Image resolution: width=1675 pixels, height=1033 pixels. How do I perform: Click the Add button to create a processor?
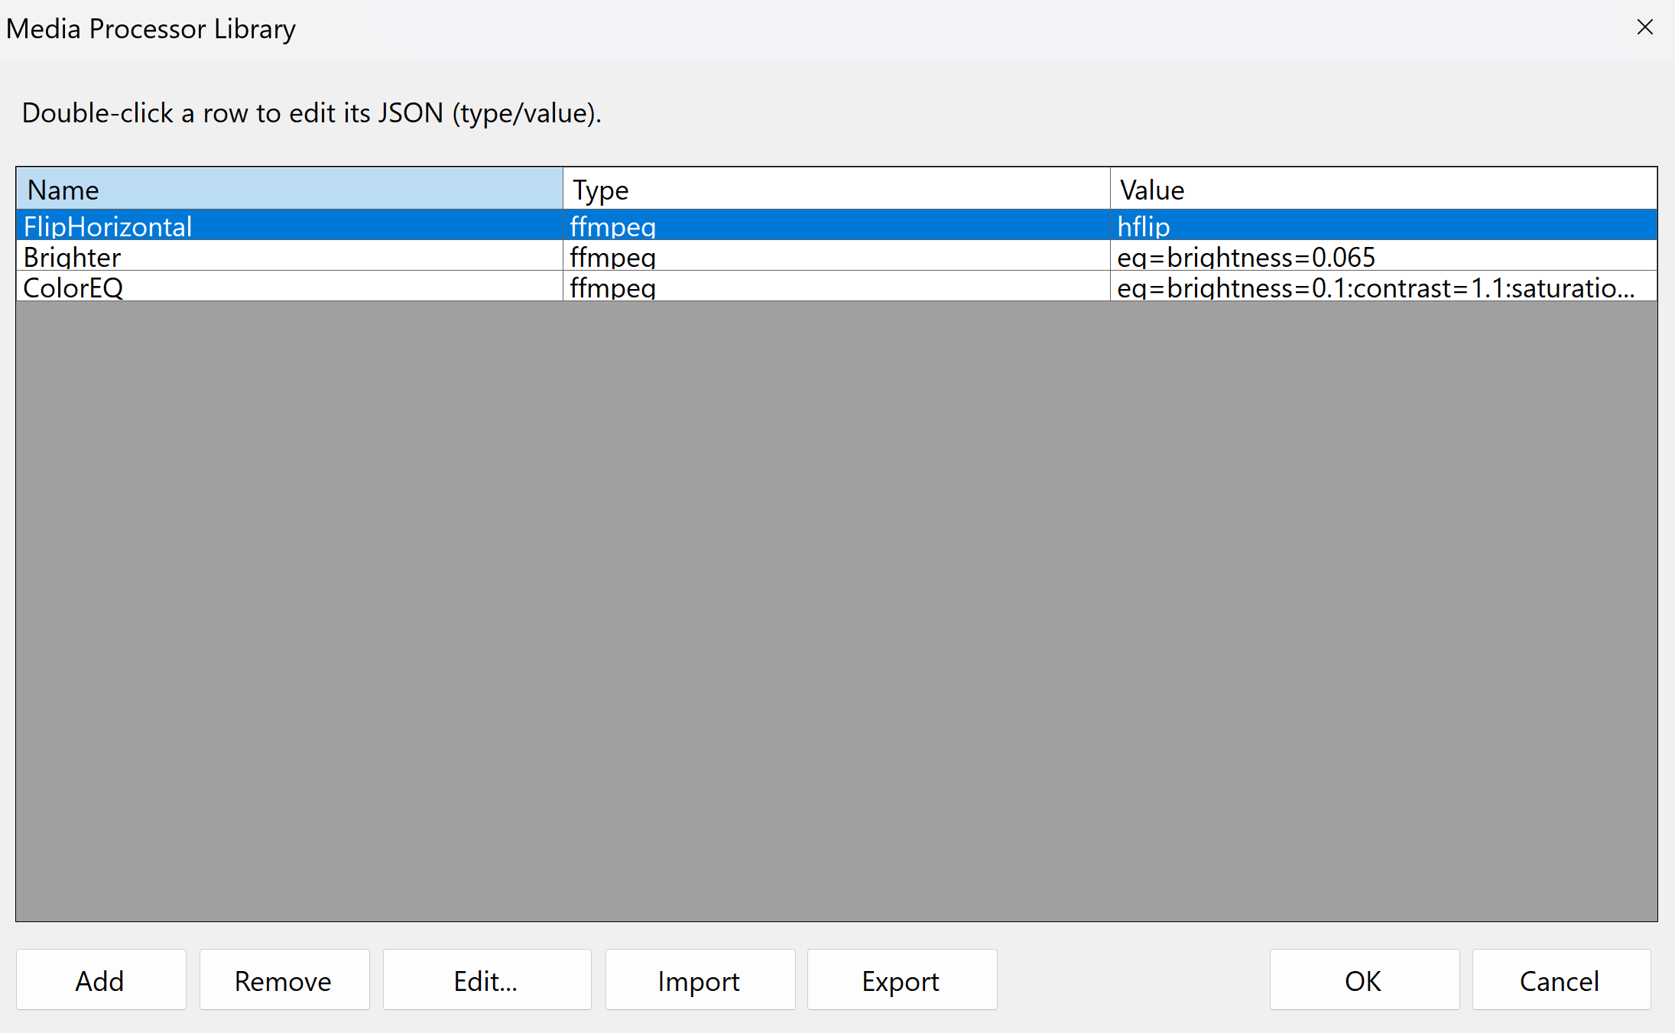coord(100,980)
